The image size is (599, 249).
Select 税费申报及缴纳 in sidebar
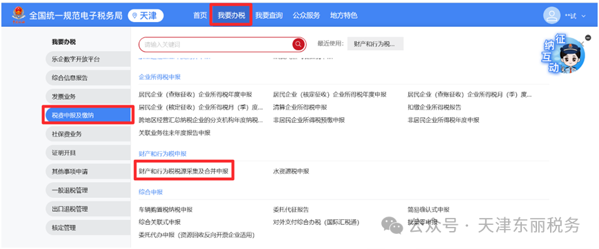pyautogui.click(x=88, y=115)
